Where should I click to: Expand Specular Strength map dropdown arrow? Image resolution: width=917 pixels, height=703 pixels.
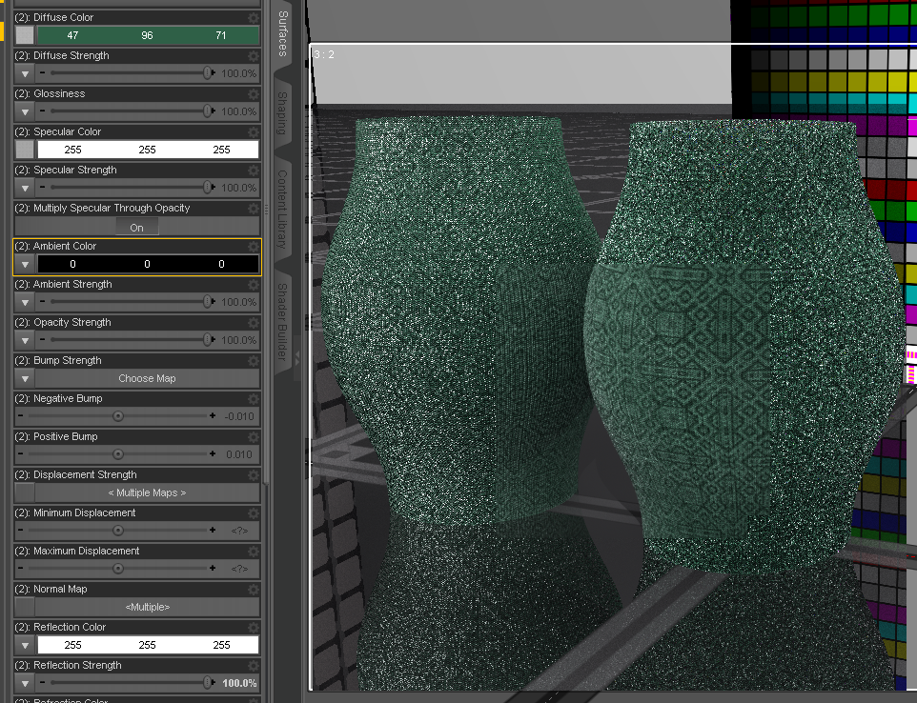25,188
